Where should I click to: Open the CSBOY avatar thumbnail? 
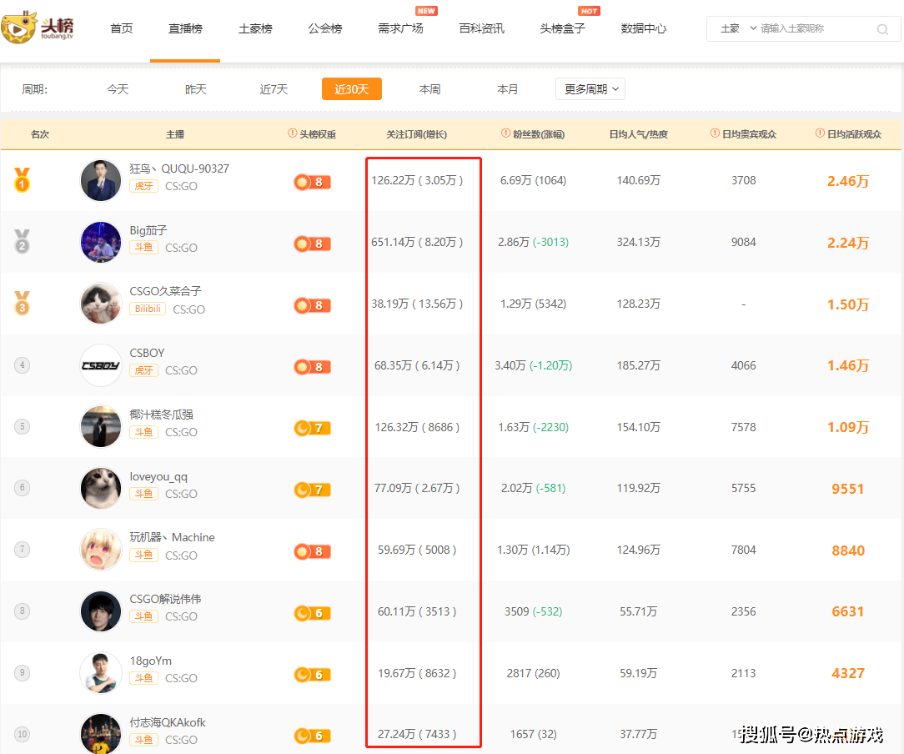point(101,365)
